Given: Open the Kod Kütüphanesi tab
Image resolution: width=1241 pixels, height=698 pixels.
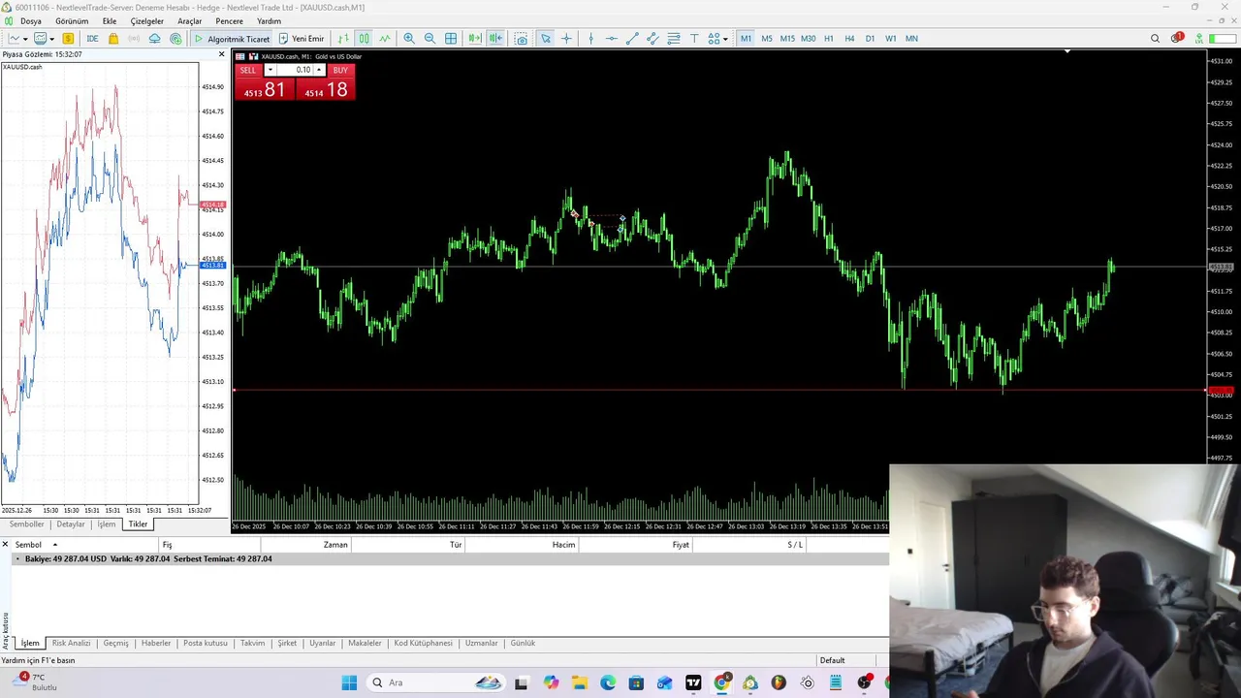Looking at the screenshot, I should click(424, 643).
